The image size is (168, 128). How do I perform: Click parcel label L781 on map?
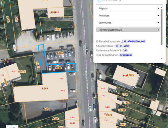pos(125,94)
